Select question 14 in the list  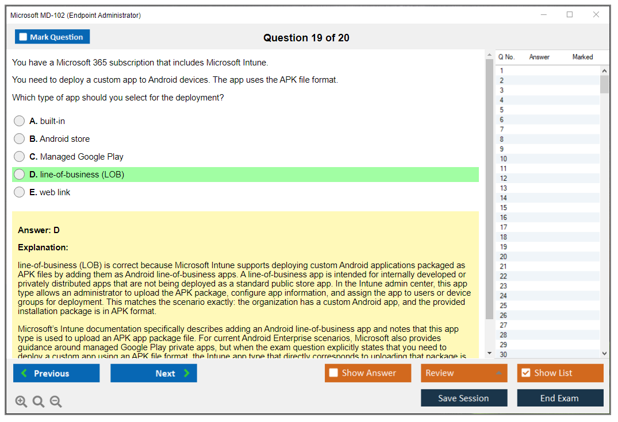(x=548, y=198)
